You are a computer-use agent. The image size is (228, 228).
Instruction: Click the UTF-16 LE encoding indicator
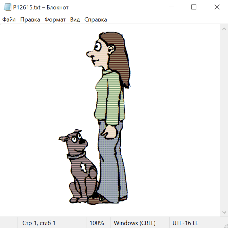point(185,223)
